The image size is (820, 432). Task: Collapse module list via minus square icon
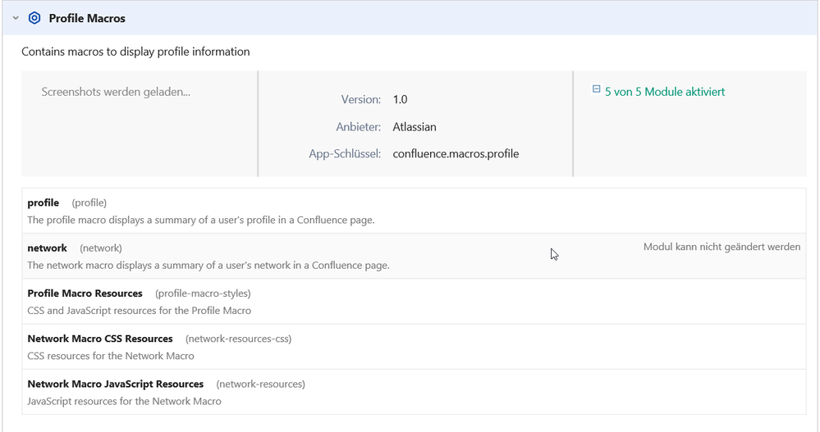(x=596, y=89)
